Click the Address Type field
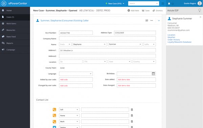Screen dimensions: 203x128 coord(135,33)
